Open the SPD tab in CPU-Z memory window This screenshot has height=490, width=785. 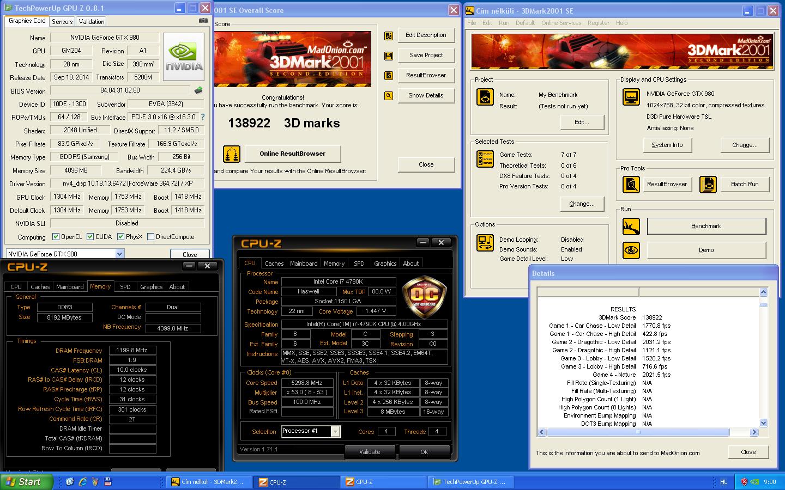[125, 287]
